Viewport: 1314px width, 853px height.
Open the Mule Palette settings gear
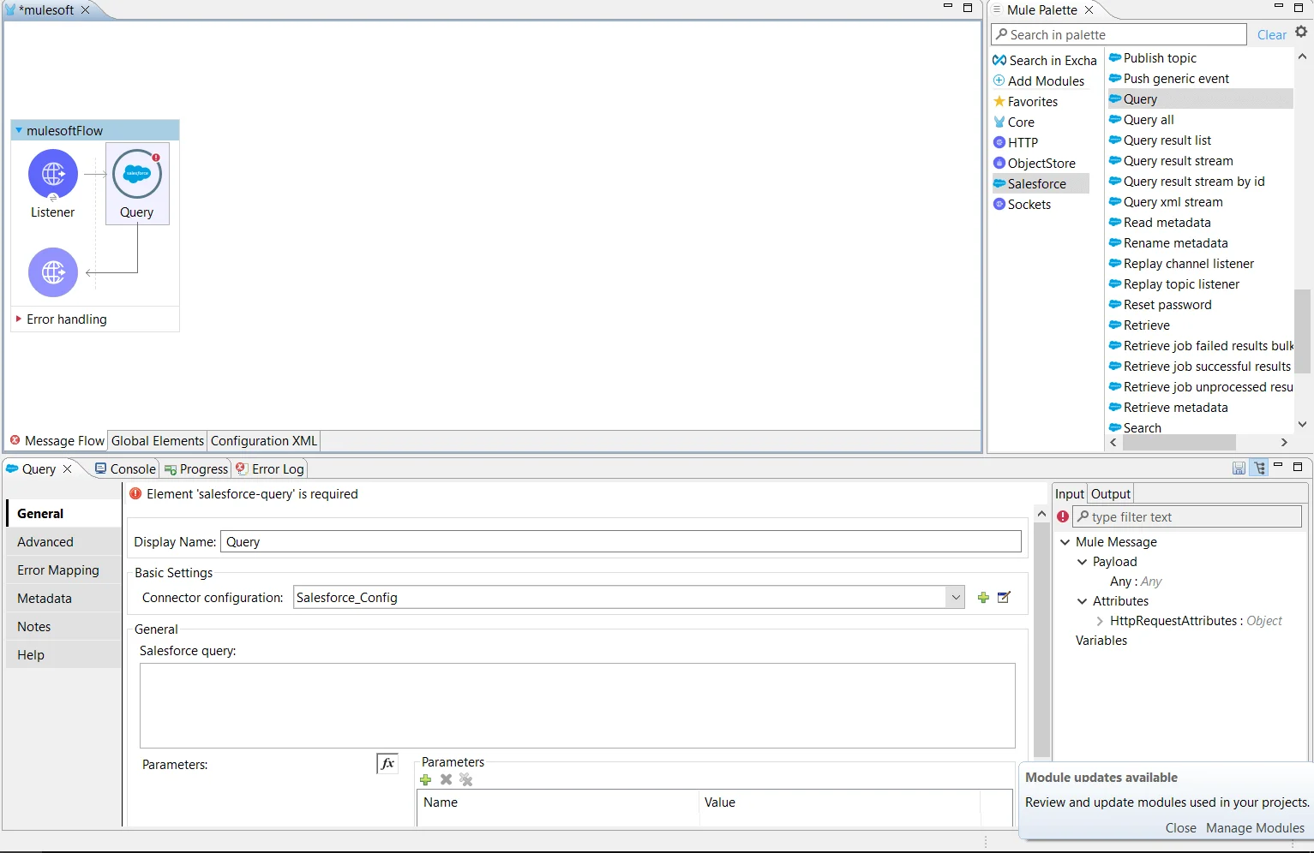[1301, 31]
